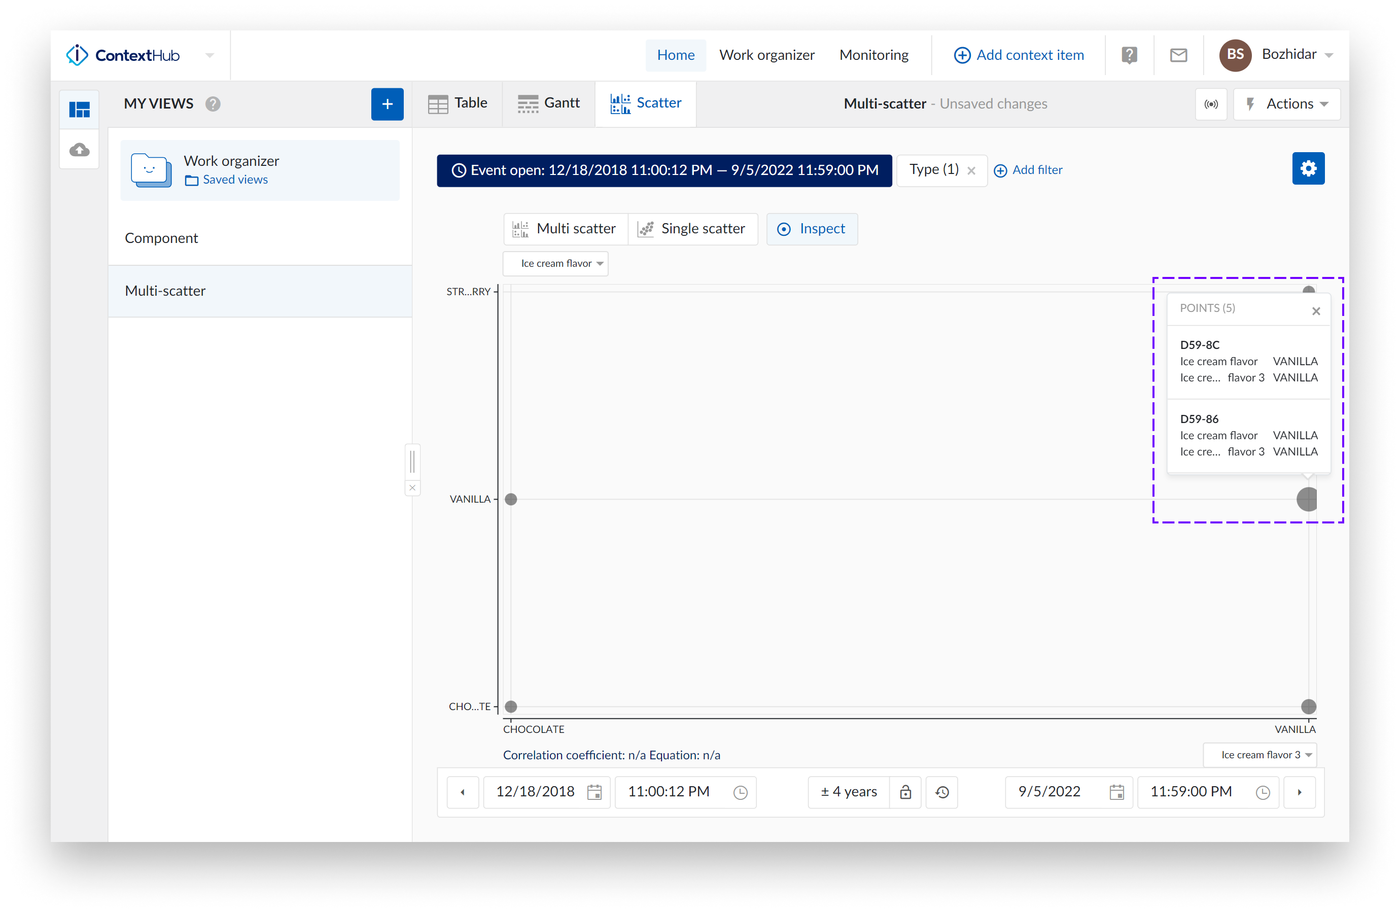Viewport: 1400px width, 913px height.
Task: Click Add context item button
Action: coord(1018,55)
